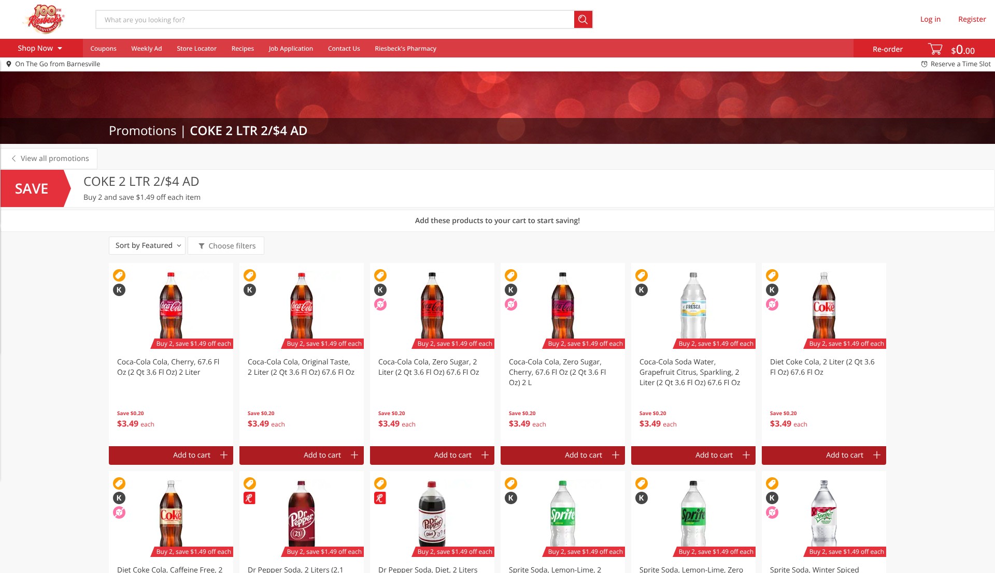
Task: Click the kosher K icon on Coca-Cola Cherry card
Action: pyautogui.click(x=119, y=290)
